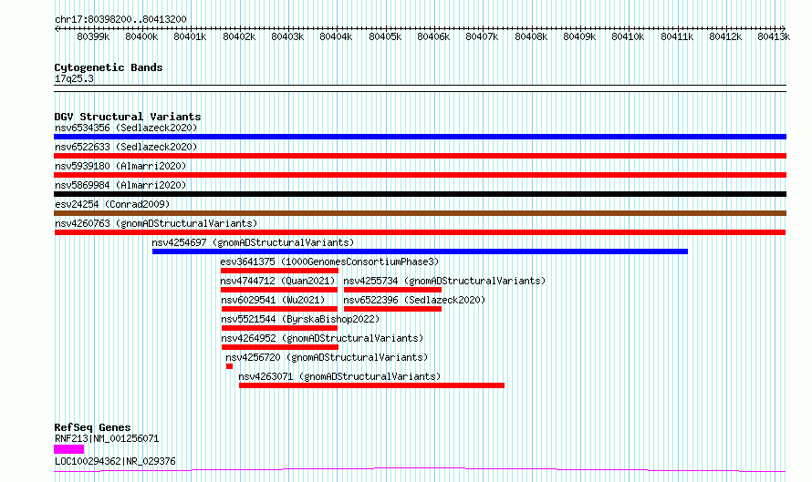812x482 pixels.
Task: Open nsv6029541 (Wu2021) label
Action: coord(273,300)
